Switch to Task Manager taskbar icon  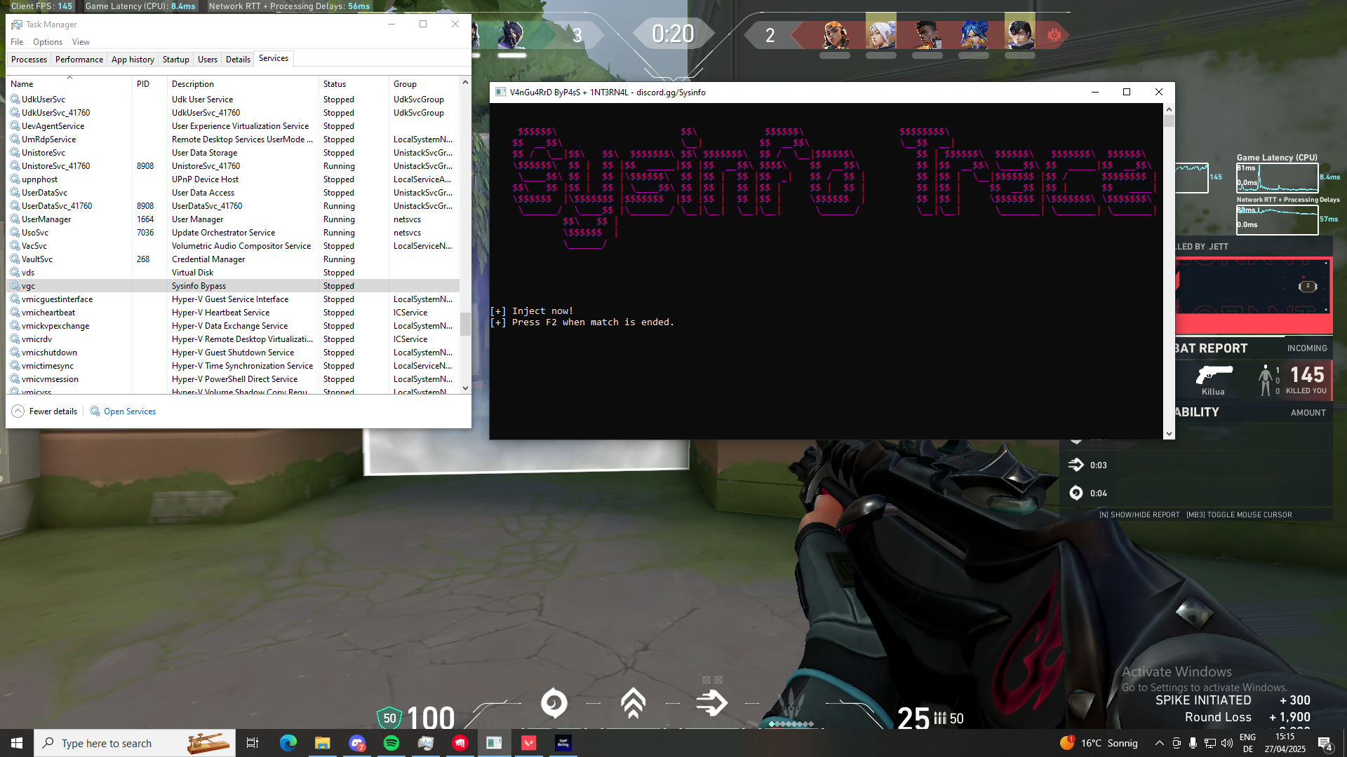point(425,743)
